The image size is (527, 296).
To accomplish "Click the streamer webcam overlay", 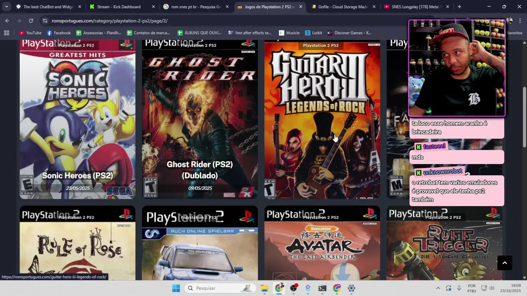I will pyautogui.click(x=457, y=68).
